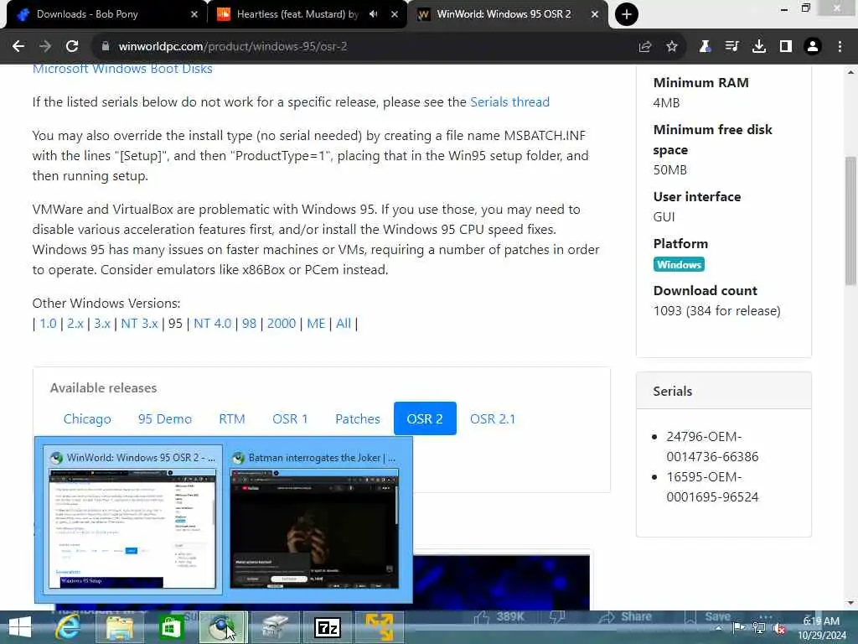The height and width of the screenshot is (644, 858).
Task: Open Windows 2000 version link
Action: click(x=282, y=324)
